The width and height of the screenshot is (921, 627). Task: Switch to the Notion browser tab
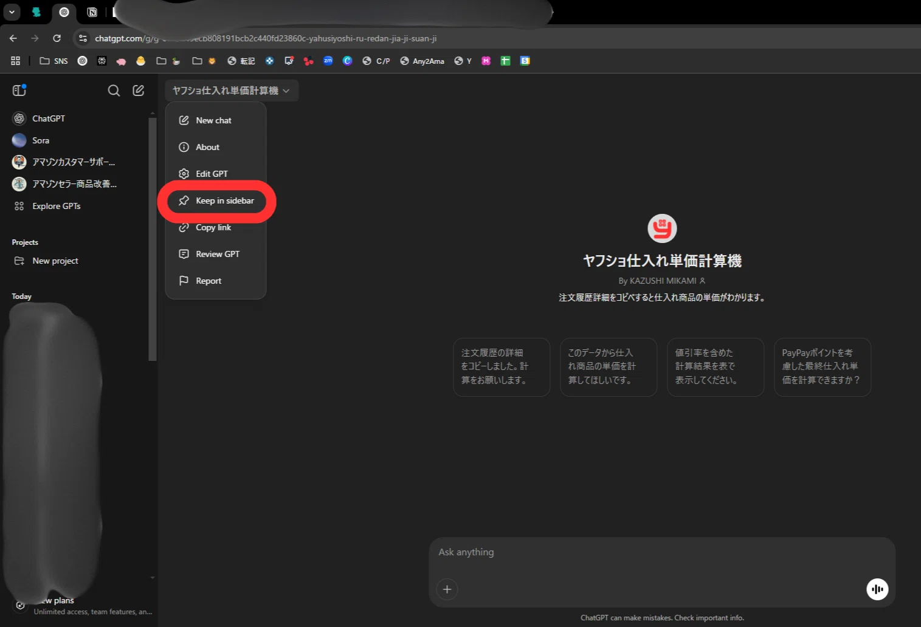pyautogui.click(x=92, y=12)
